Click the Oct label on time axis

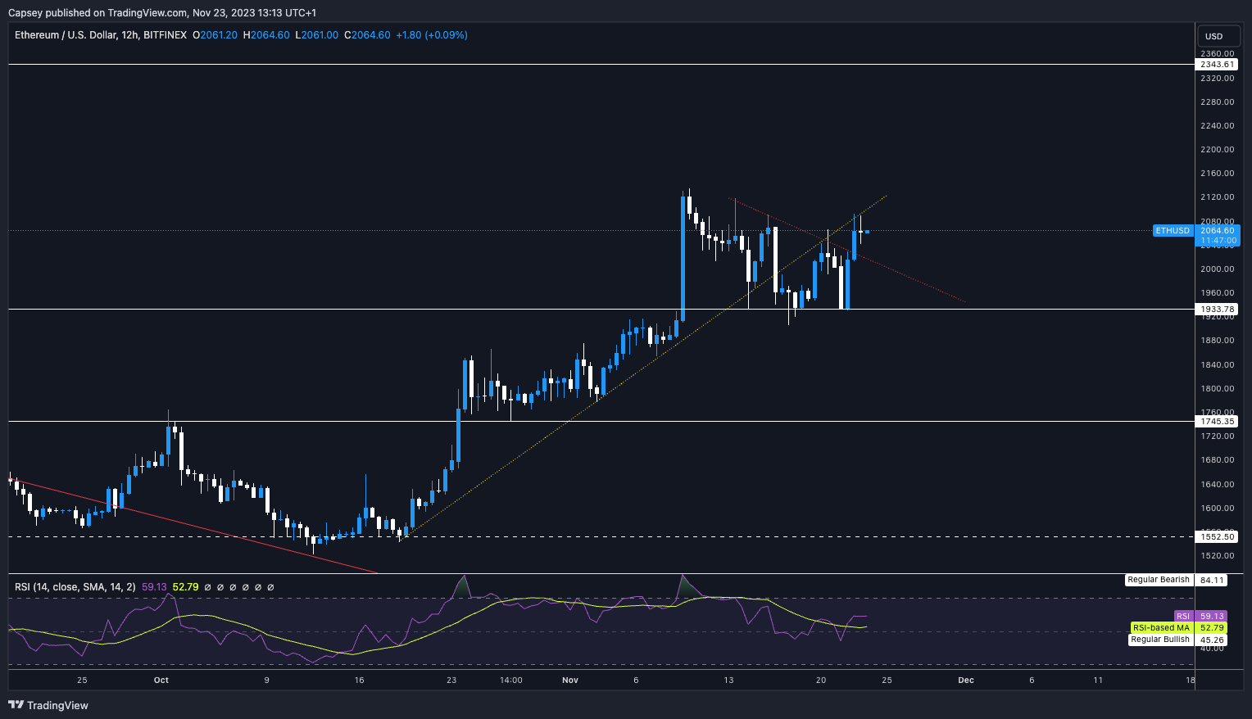click(161, 681)
